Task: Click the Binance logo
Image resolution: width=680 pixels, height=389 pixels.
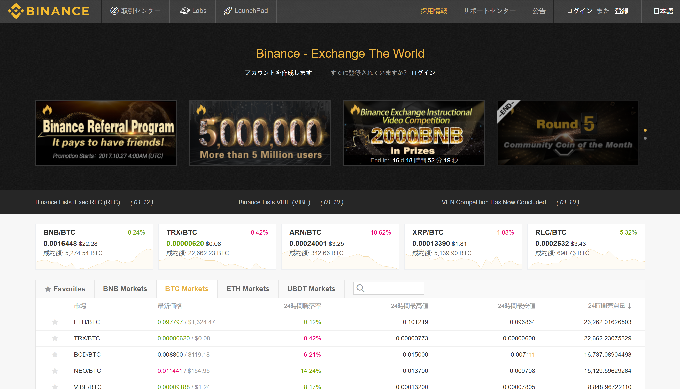Action: tap(49, 11)
